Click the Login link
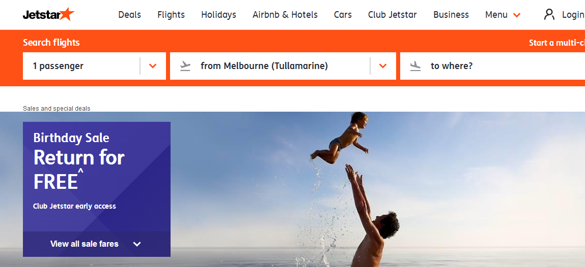 [573, 15]
